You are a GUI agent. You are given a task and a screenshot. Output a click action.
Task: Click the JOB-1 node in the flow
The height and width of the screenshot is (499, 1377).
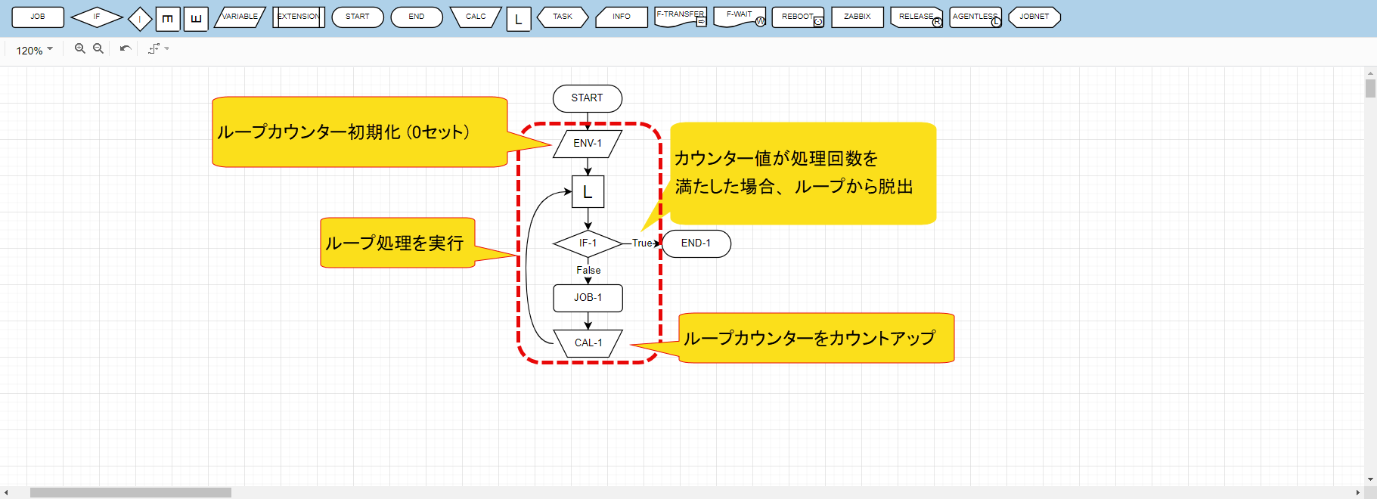tap(588, 298)
